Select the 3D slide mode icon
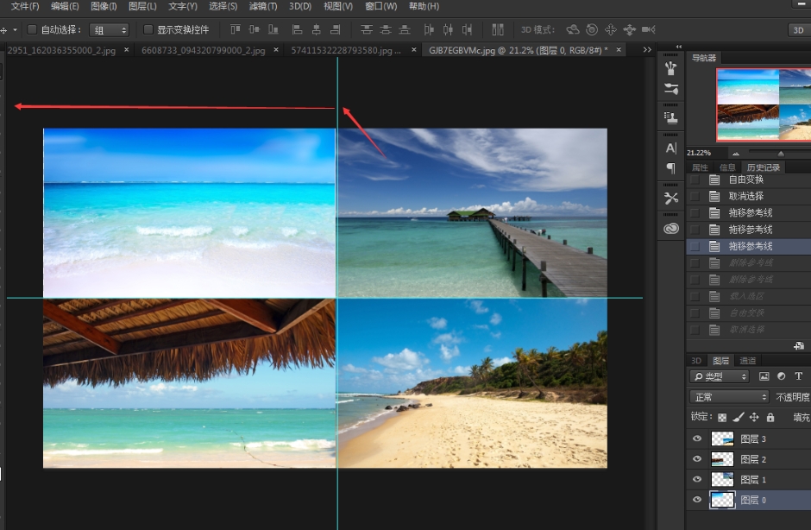 (630, 29)
